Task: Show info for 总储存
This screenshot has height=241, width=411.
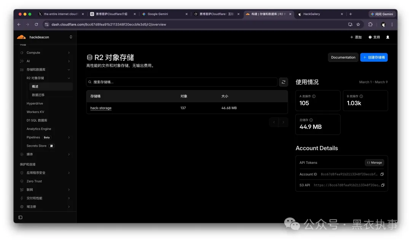Action: pyautogui.click(x=311, y=120)
